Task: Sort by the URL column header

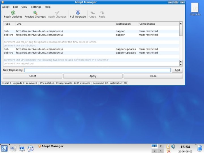Action: (x=65, y=24)
